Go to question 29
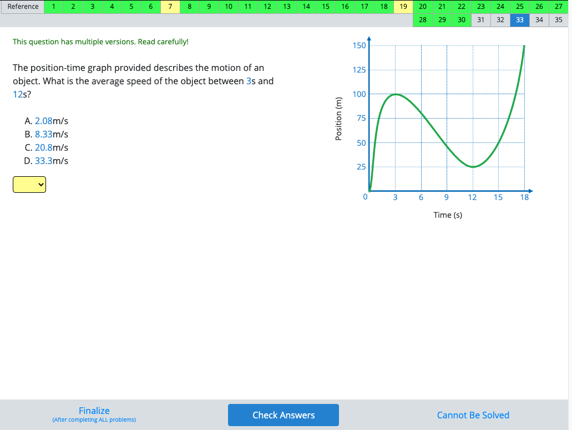The height and width of the screenshot is (430, 572). [442, 20]
